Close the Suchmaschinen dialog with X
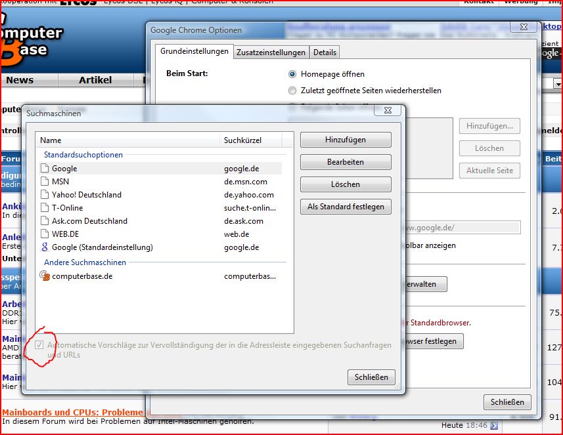 pyautogui.click(x=388, y=110)
